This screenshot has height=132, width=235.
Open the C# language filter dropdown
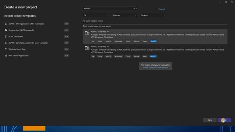95,15
